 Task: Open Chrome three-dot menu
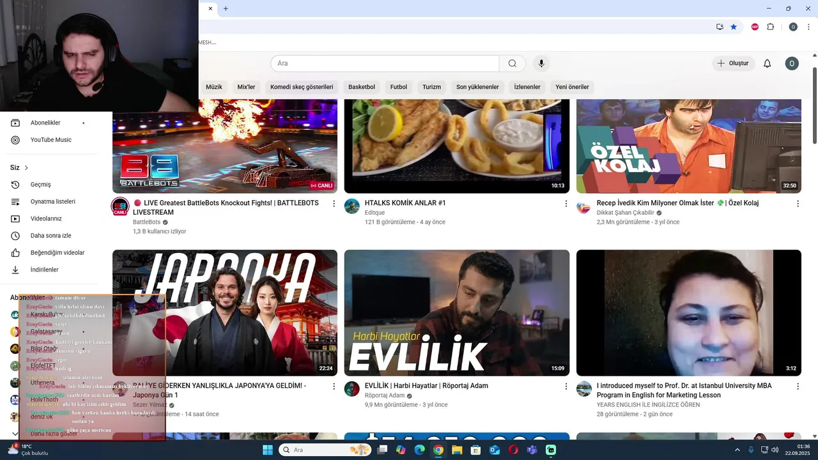[x=809, y=27]
